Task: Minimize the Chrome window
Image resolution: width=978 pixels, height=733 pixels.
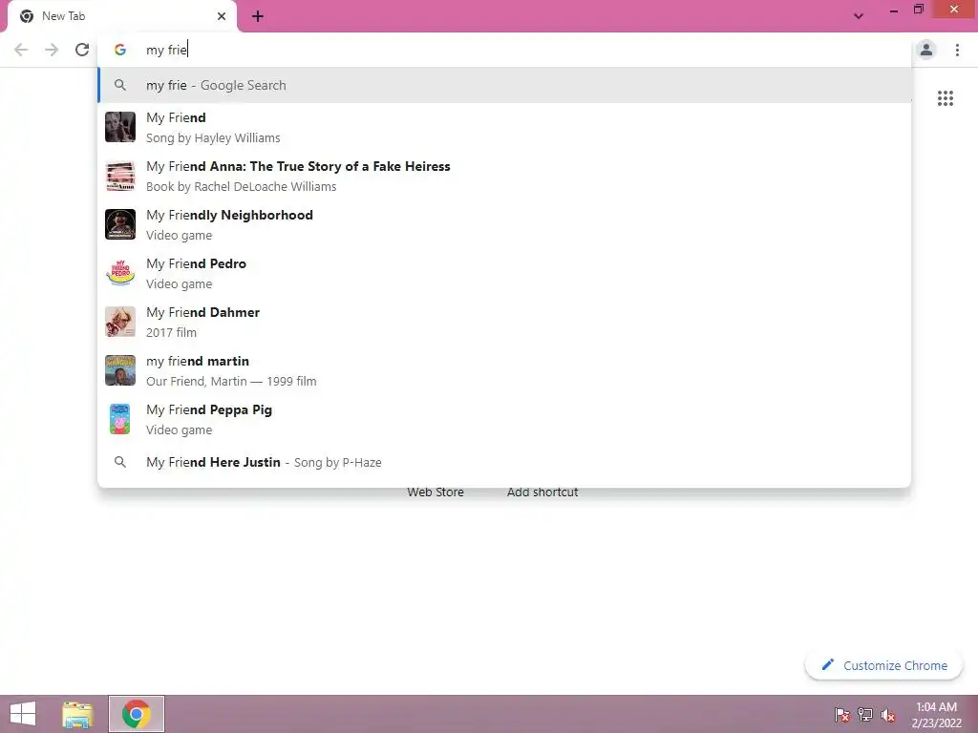Action: [894, 10]
